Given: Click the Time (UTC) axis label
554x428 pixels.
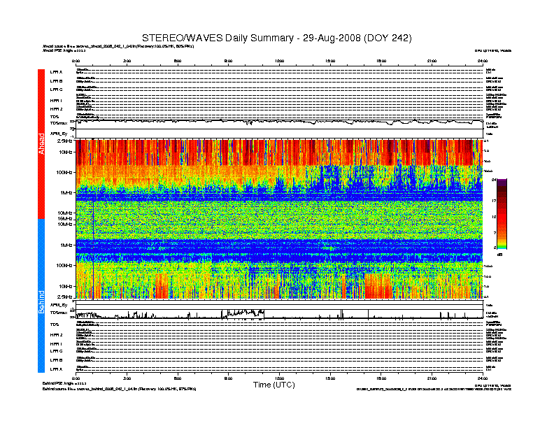Looking at the screenshot, I should (x=274, y=385).
